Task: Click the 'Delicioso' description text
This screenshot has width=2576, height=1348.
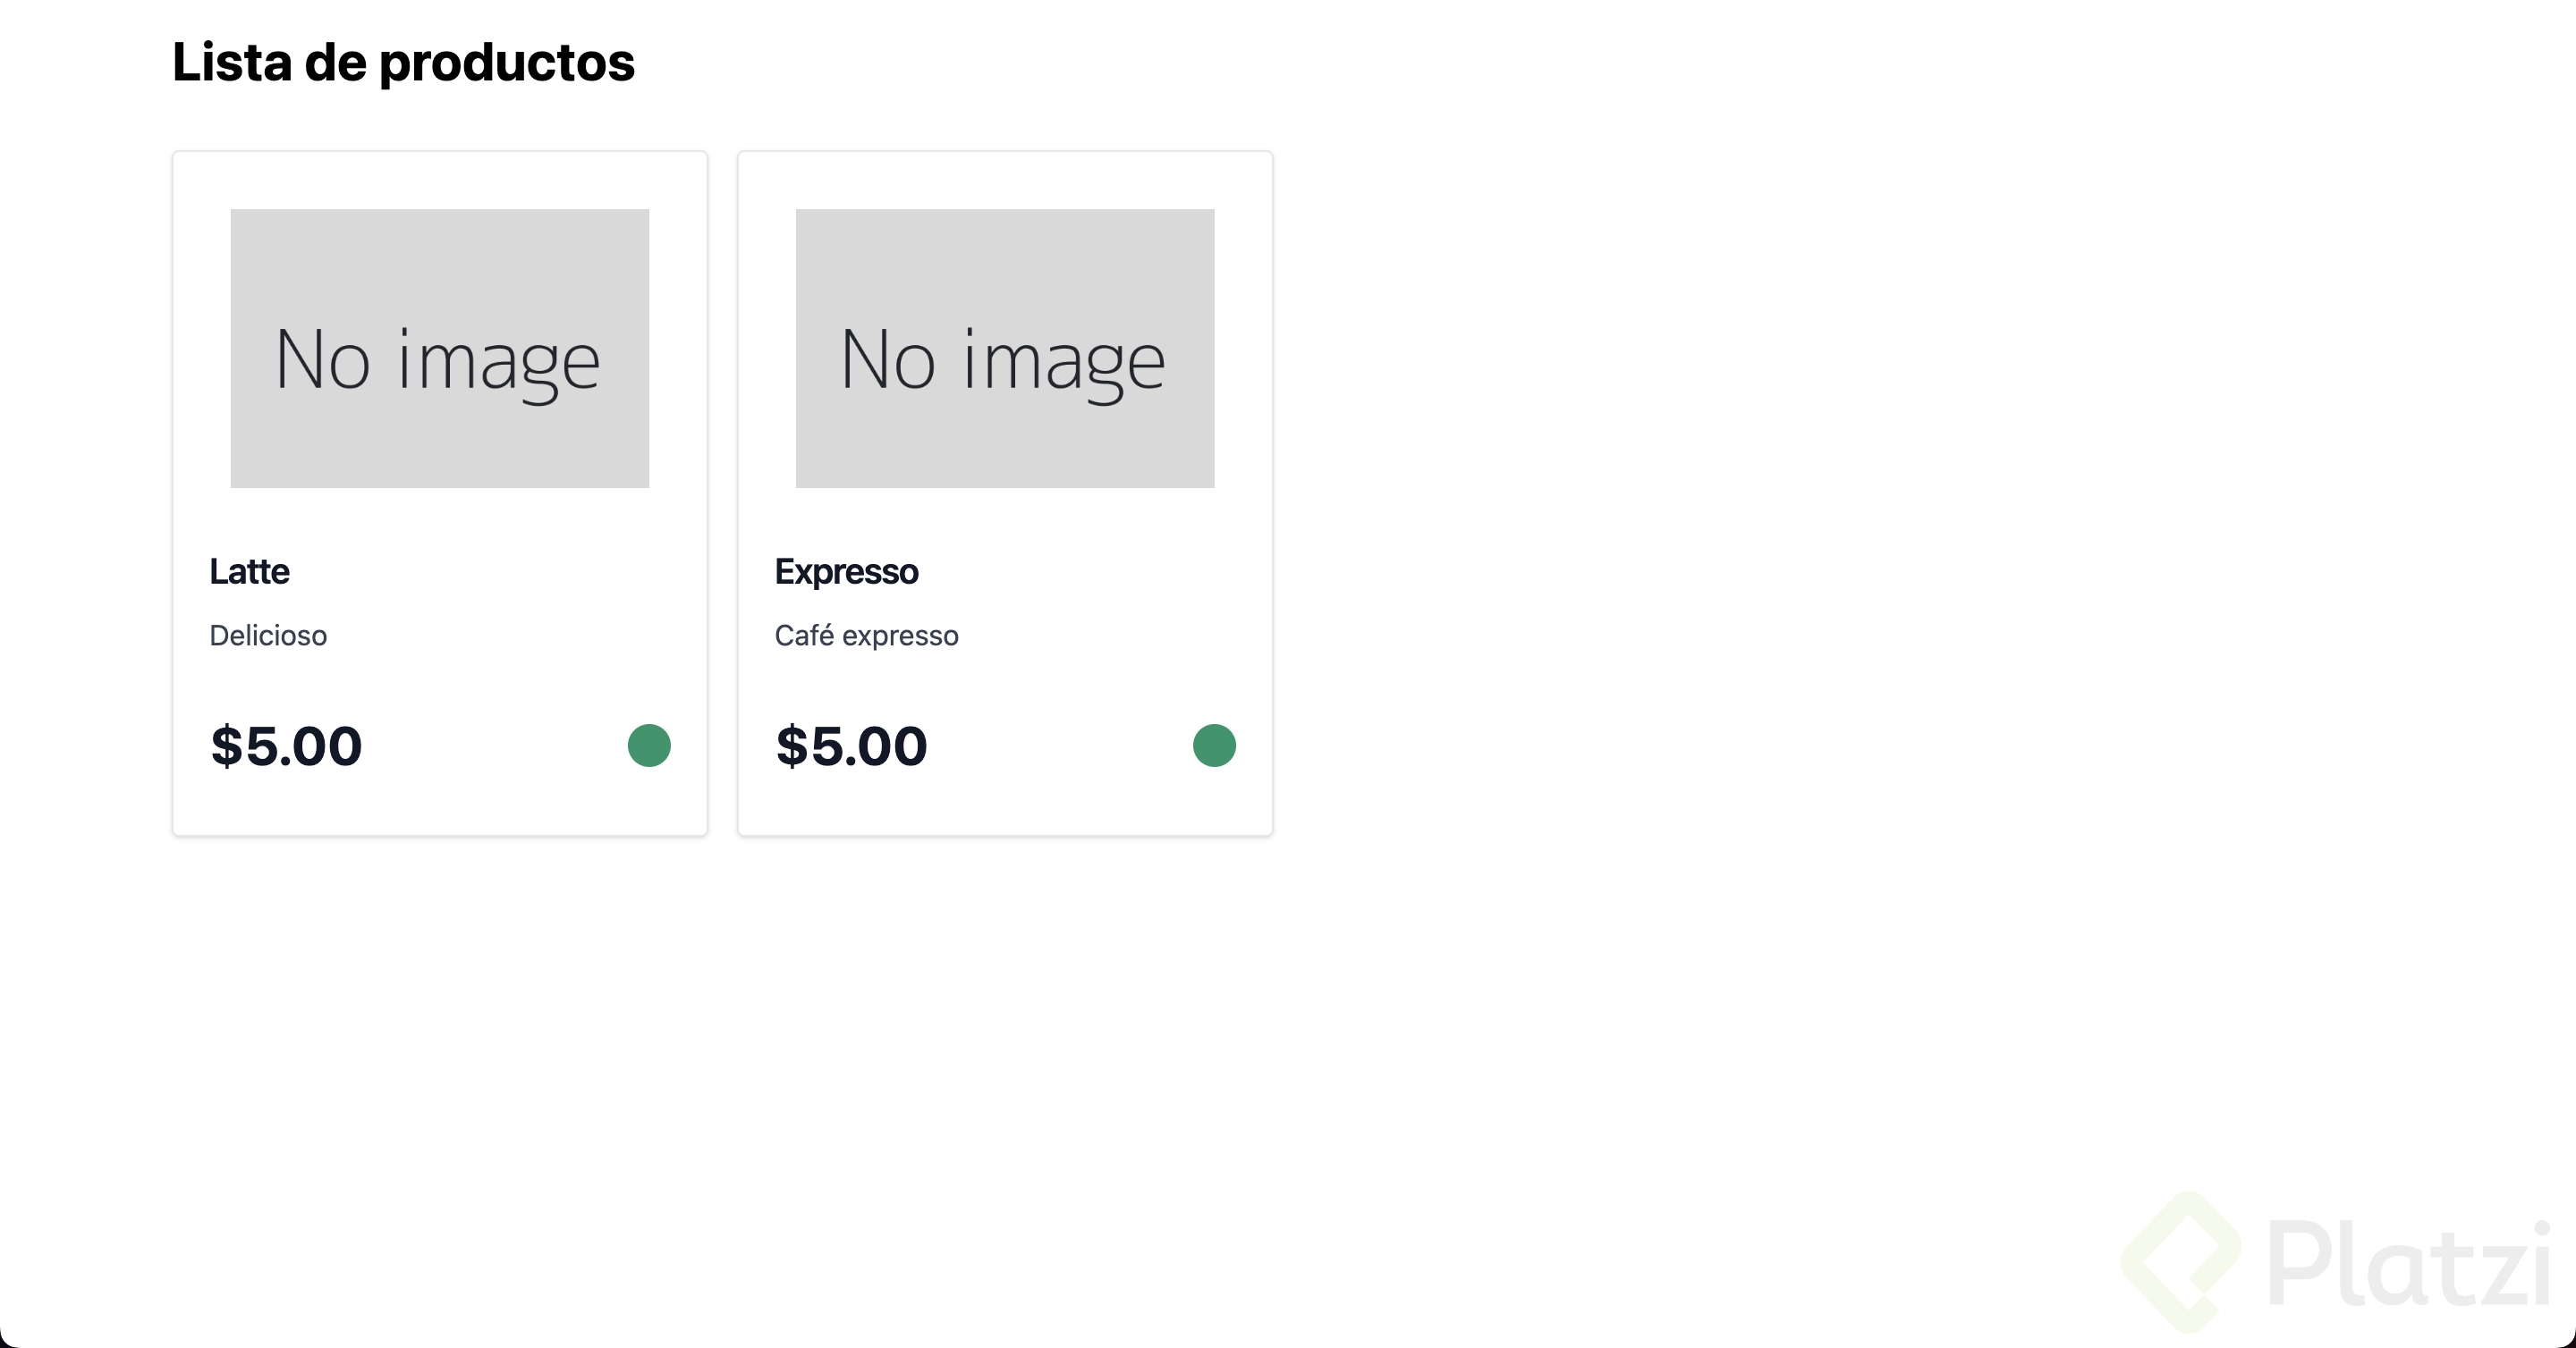Action: click(268, 636)
